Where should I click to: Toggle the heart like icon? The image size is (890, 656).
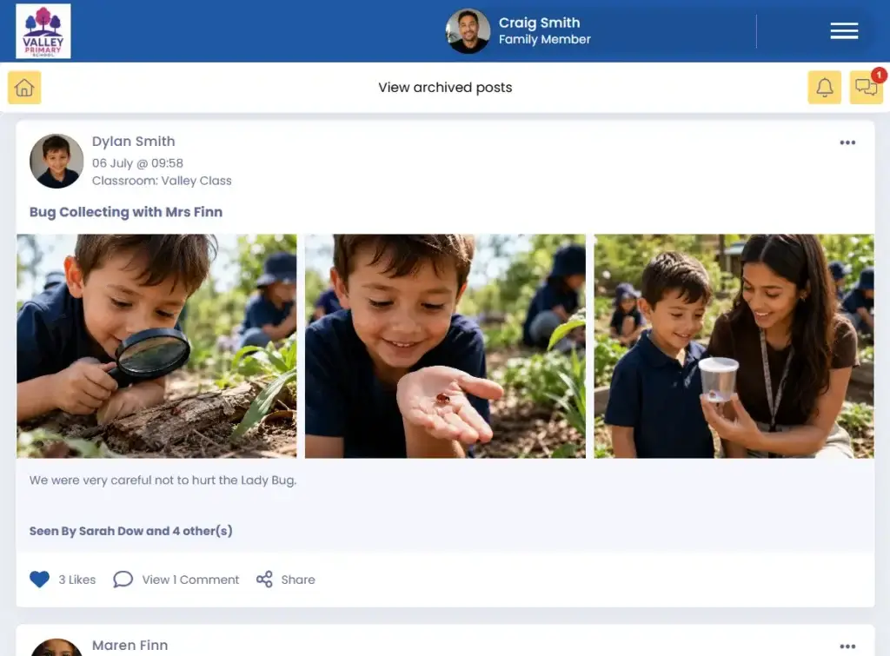[x=40, y=580]
